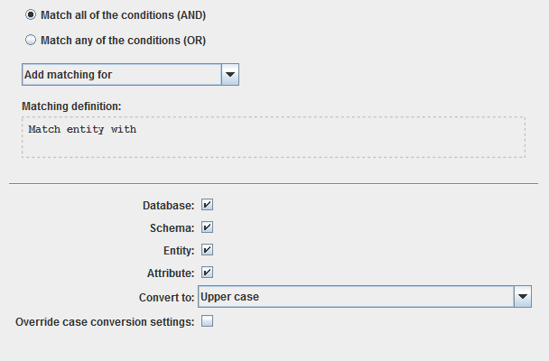Screen dimensions: 549x361
Task: Open the Add matching for combo box
Action: tap(121, 74)
